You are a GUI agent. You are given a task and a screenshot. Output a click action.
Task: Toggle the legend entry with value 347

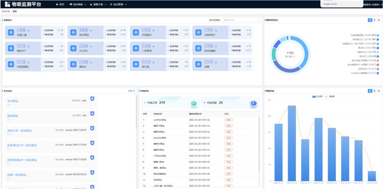[x=366, y=39]
